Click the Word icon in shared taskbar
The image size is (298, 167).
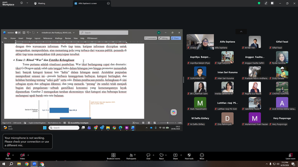[x=133, y=128]
